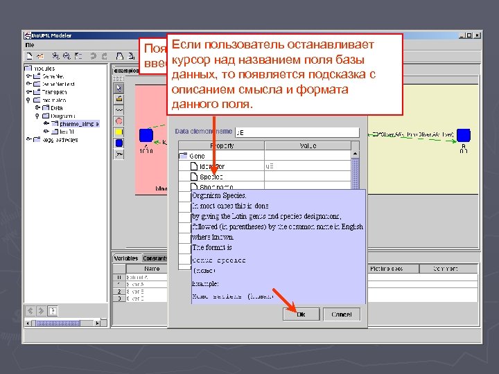Screen dimensions: 499x374
Task: Switch to the Constants tab
Action: (155, 258)
